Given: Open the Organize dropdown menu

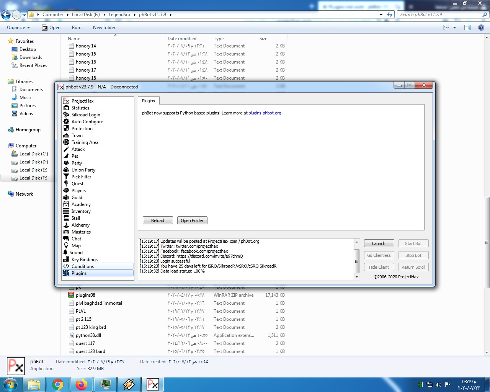Looking at the screenshot, I should pos(18,27).
